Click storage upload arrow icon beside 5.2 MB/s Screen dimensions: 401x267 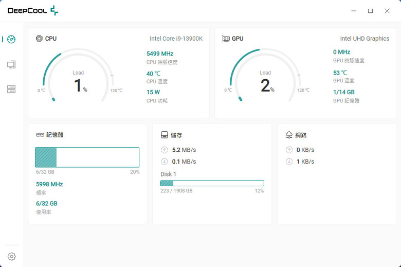click(x=165, y=150)
